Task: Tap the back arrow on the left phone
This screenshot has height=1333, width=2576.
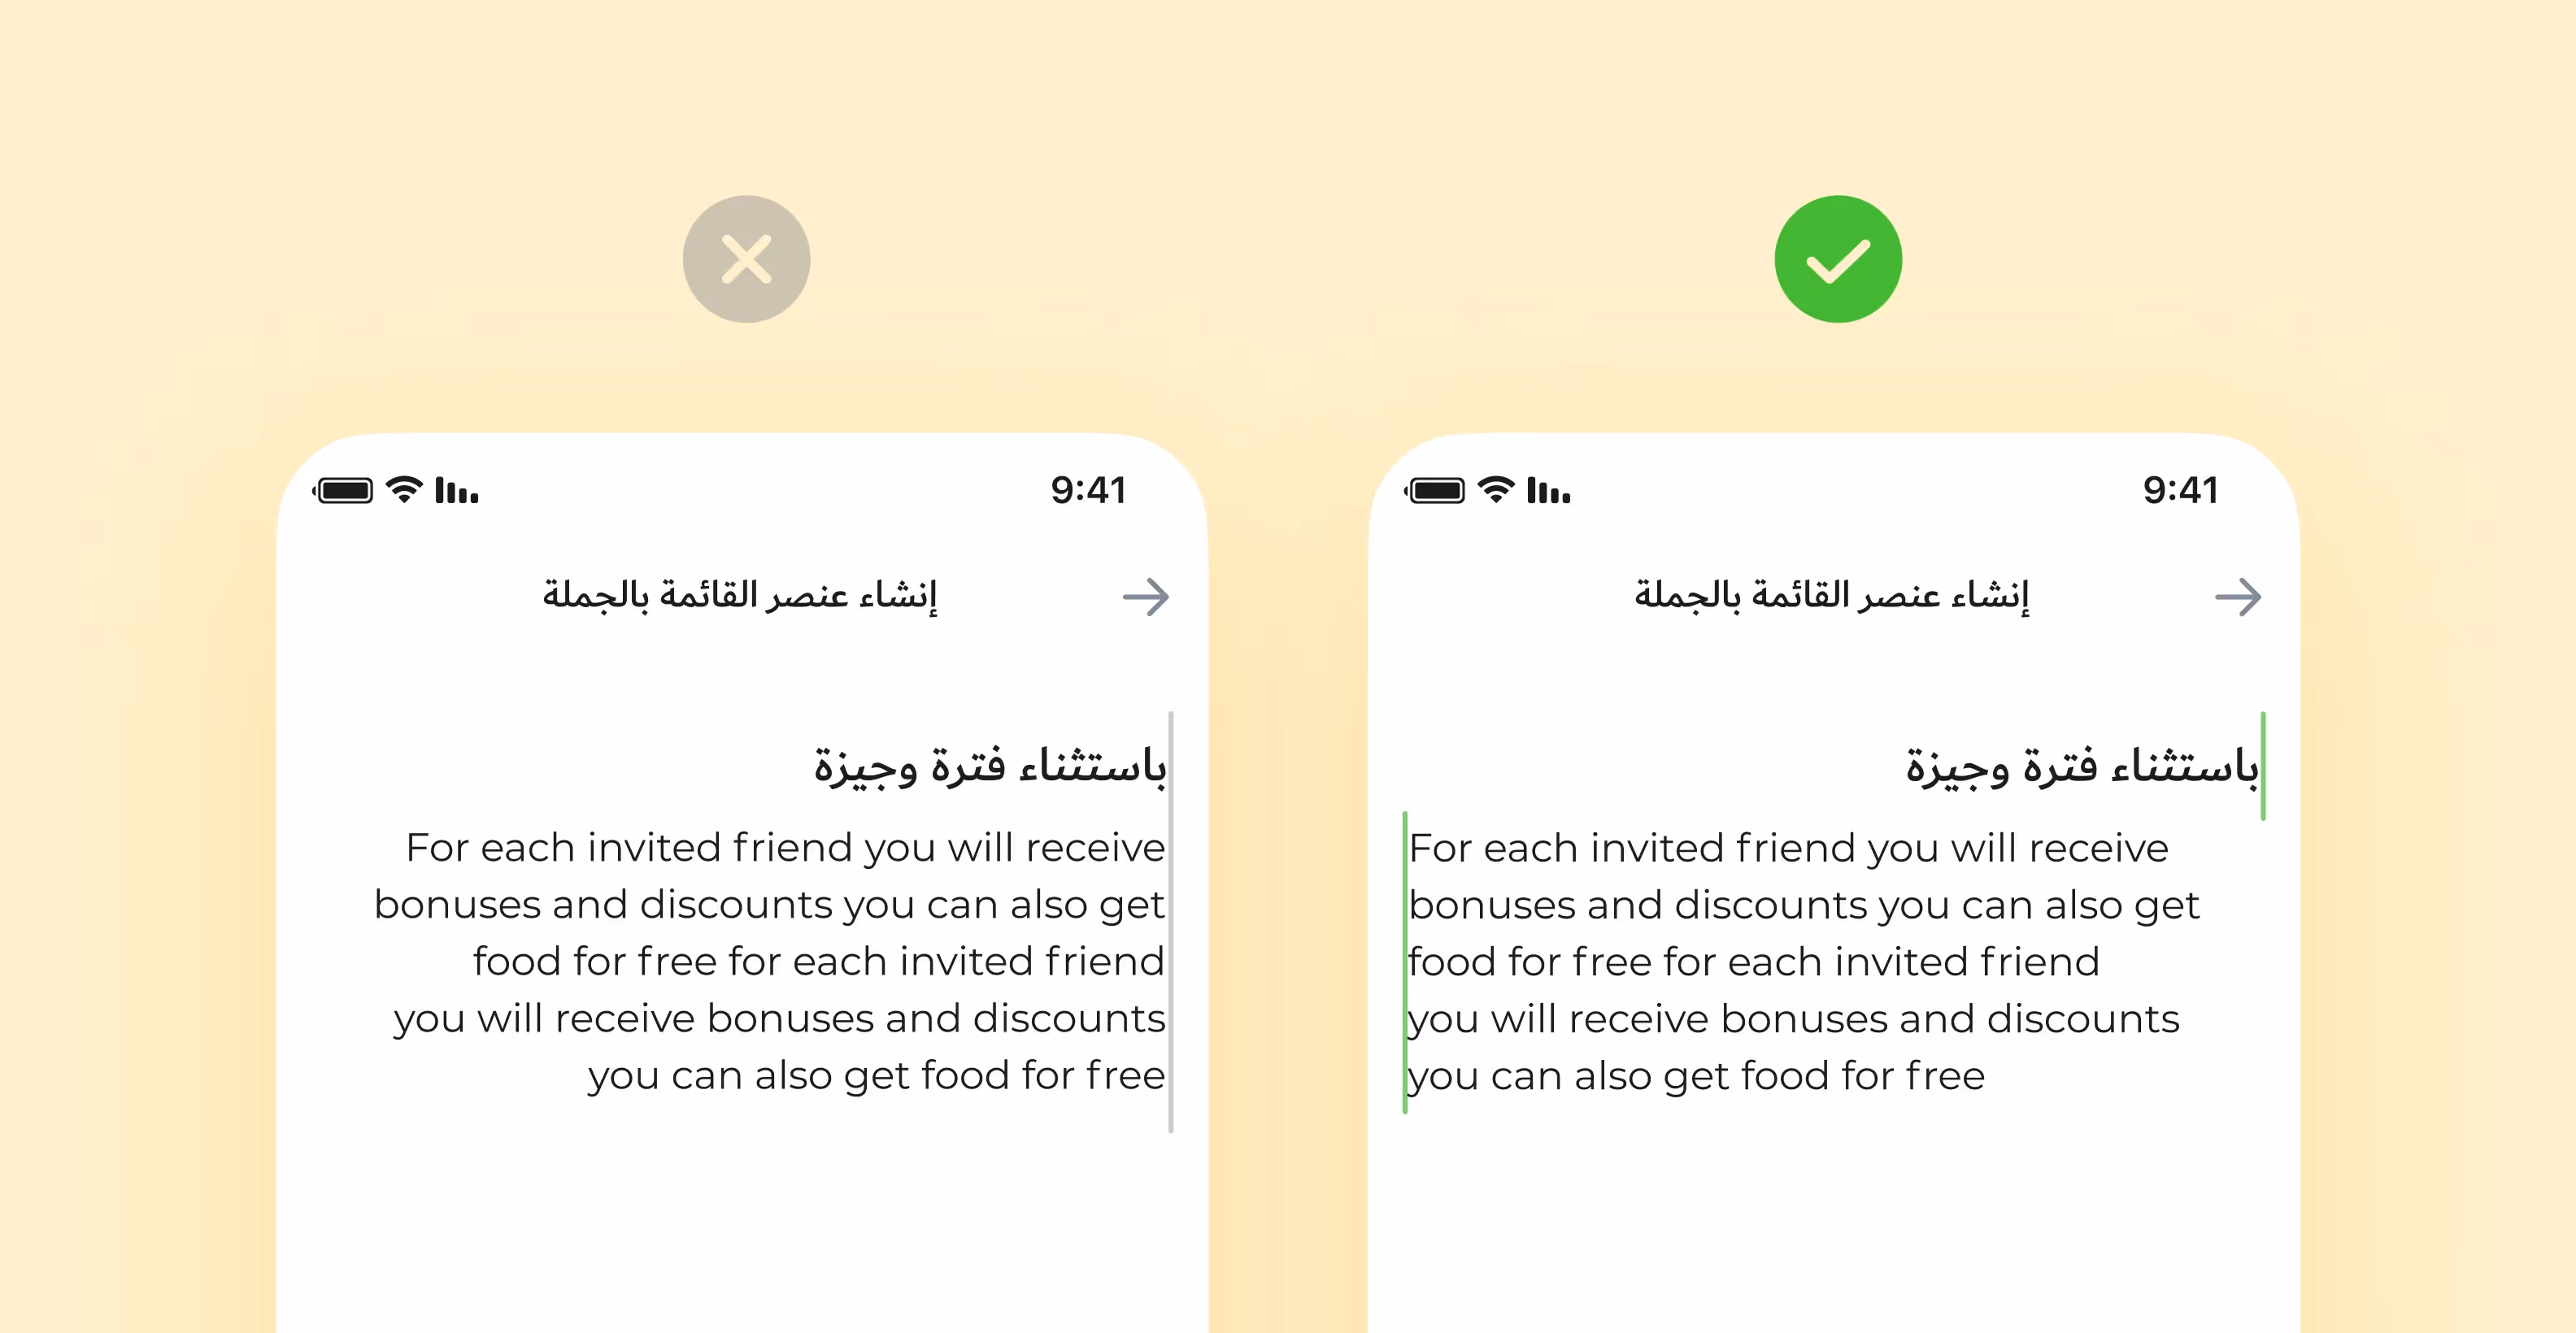Action: (1148, 597)
